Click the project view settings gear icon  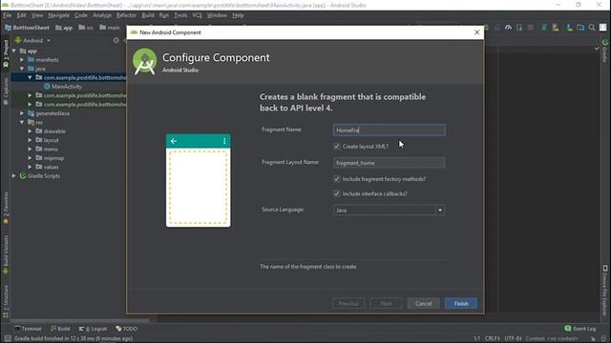point(116,40)
